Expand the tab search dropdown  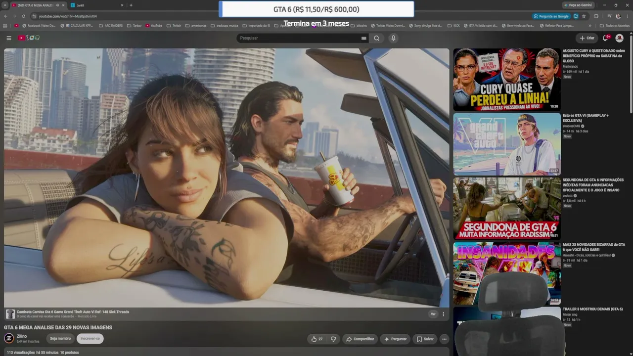pos(5,5)
